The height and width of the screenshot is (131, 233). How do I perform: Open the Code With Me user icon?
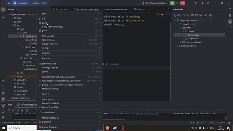196,3
